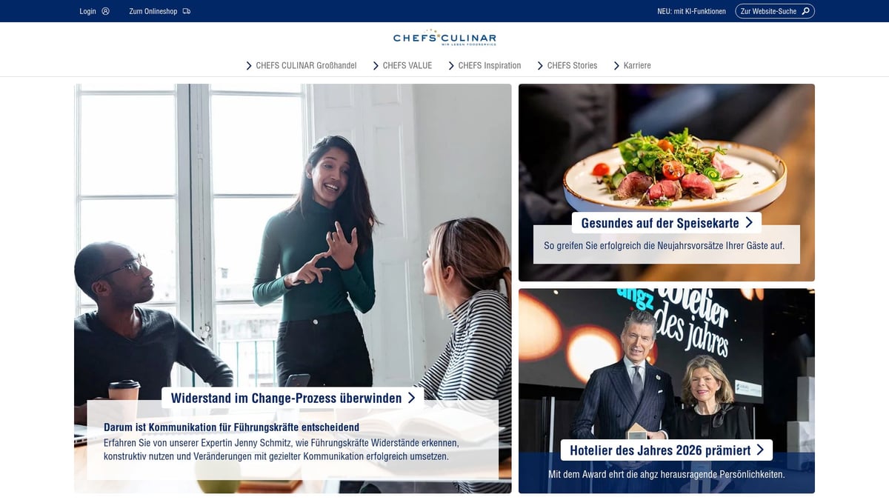Select CHEFS CULINAR Großhandel in navigation
Screen dimensions: 889x500
click(x=306, y=65)
